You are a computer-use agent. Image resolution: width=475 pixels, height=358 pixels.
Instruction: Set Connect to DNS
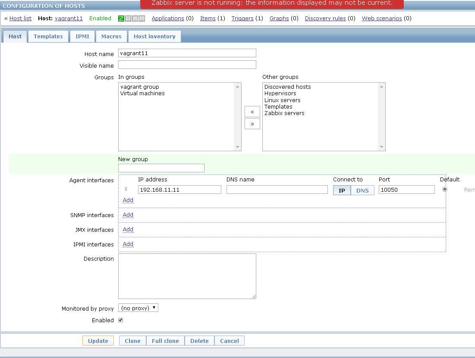(362, 190)
